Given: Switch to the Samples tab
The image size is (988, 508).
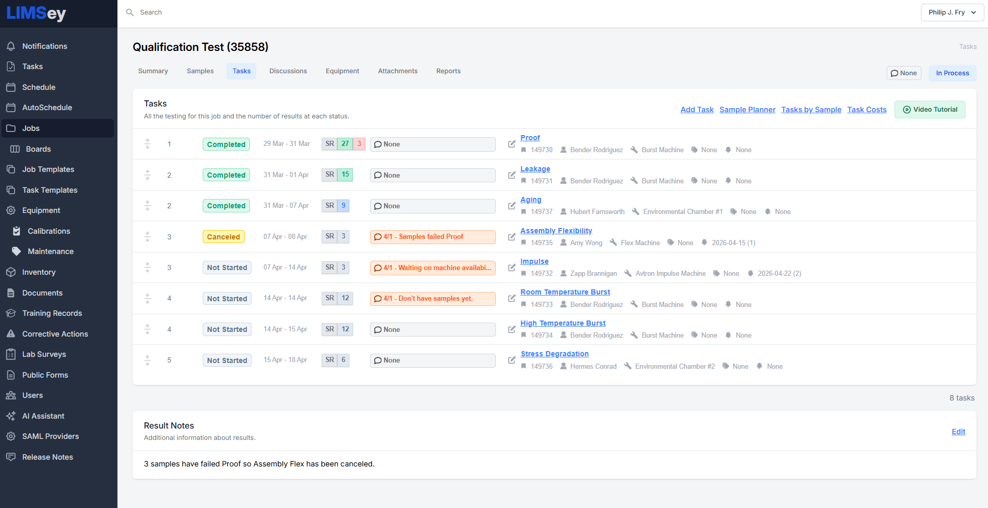Looking at the screenshot, I should tap(200, 71).
